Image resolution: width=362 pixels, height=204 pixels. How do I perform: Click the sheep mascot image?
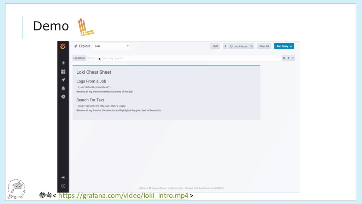(x=16, y=189)
